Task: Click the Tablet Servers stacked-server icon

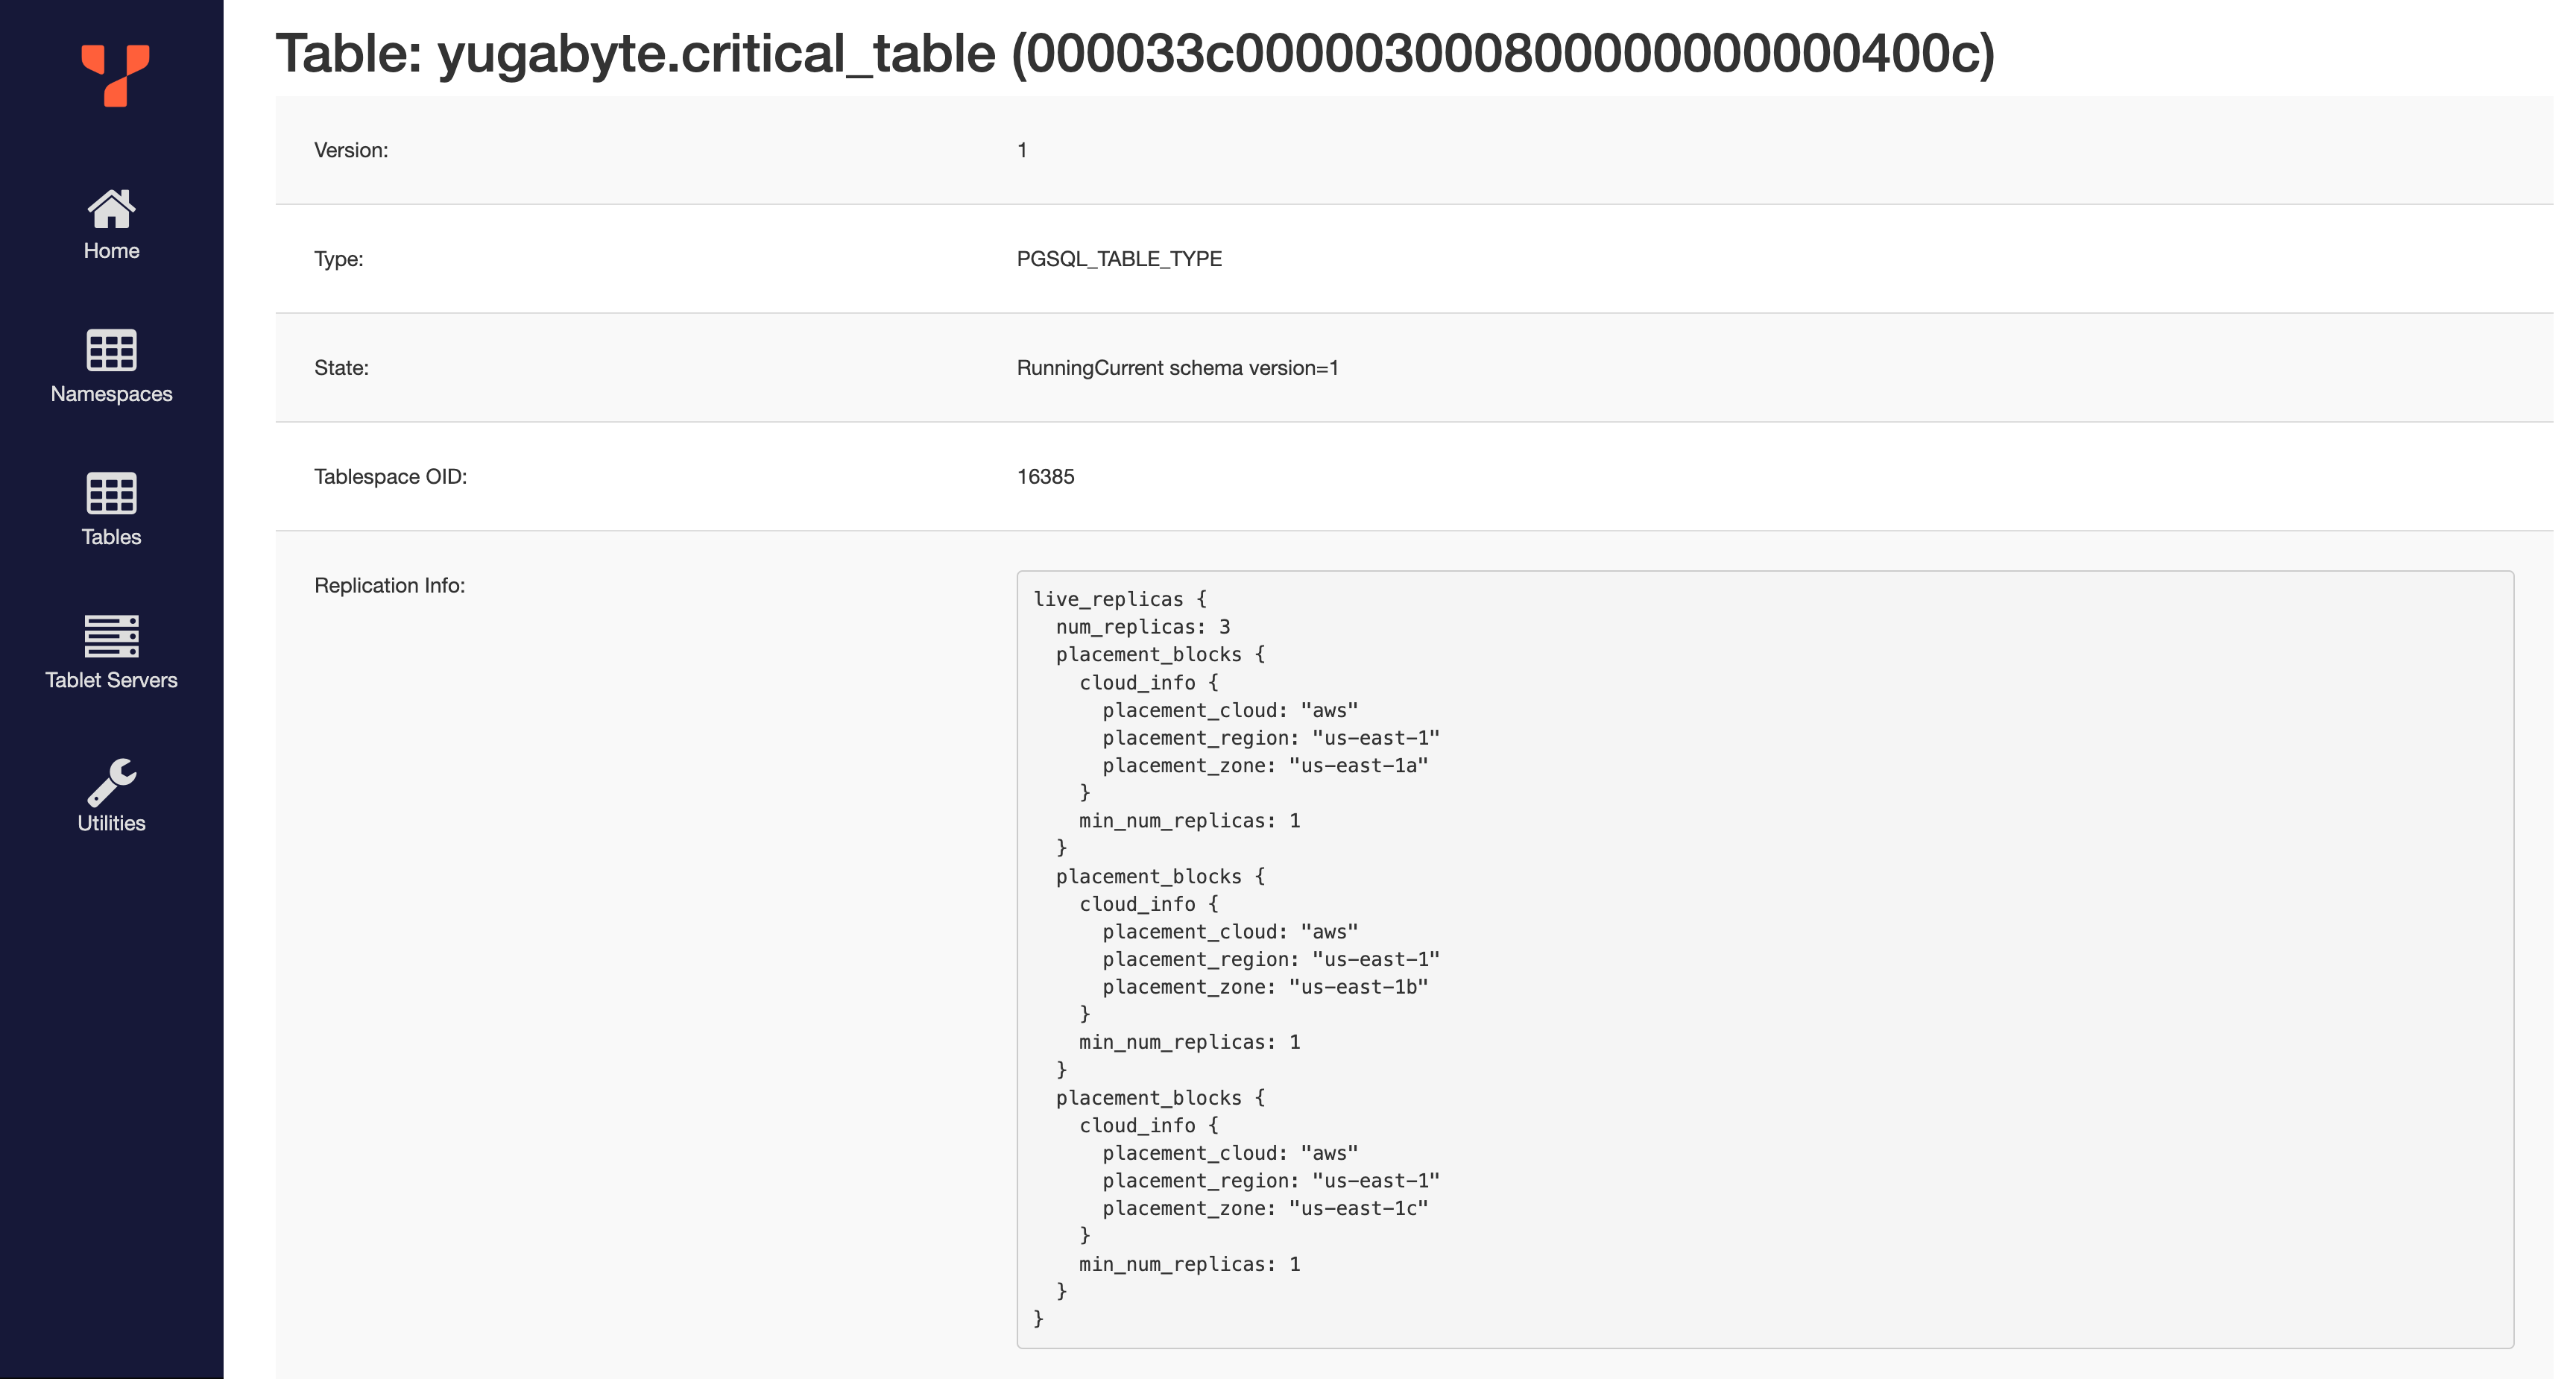Action: click(x=111, y=636)
